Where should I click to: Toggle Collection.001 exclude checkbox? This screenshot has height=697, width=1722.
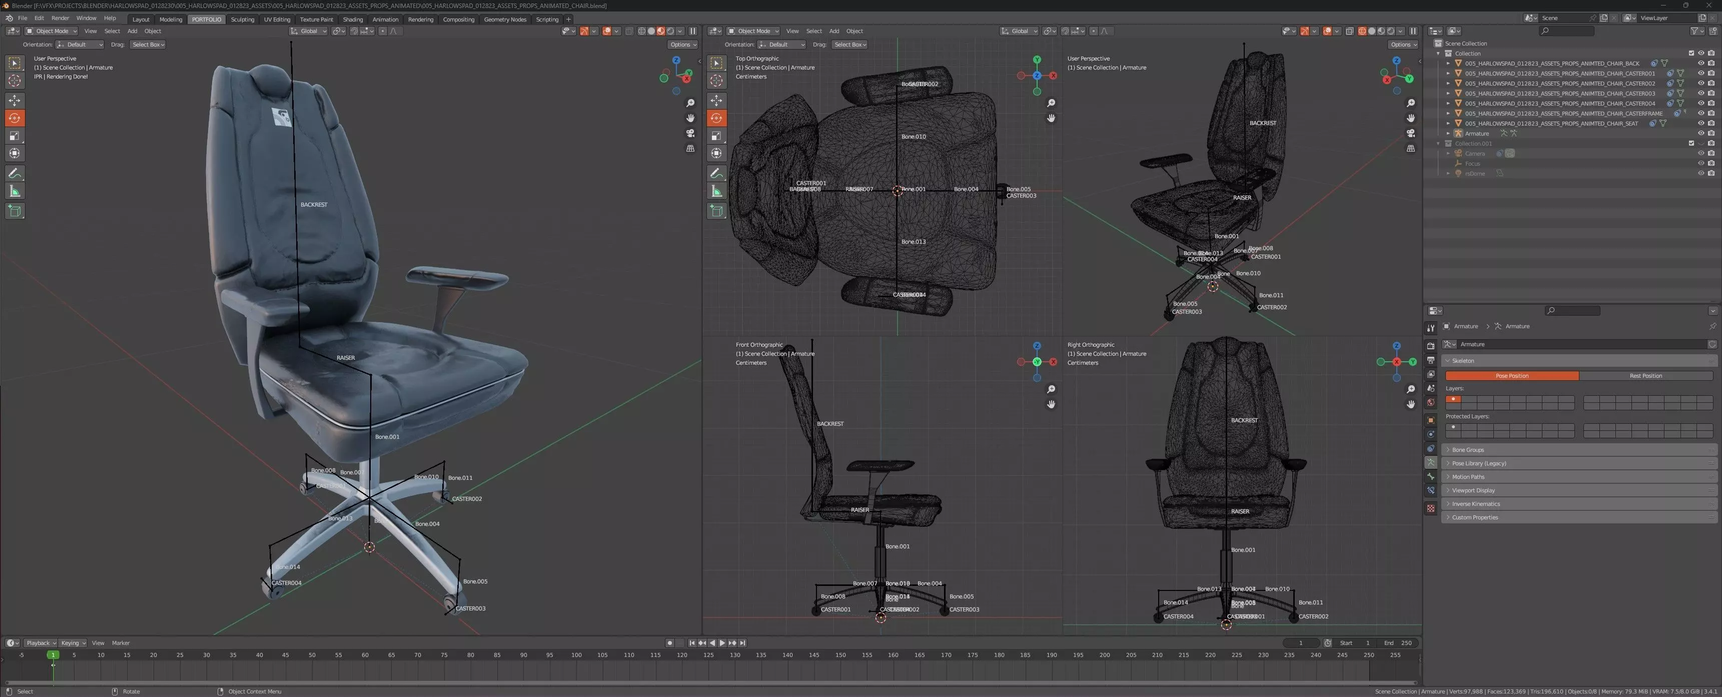(x=1691, y=144)
